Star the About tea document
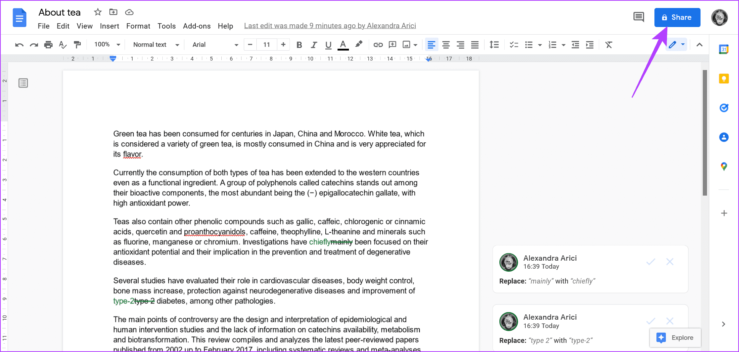Screen dimensions: 739x352 [x=98, y=12]
